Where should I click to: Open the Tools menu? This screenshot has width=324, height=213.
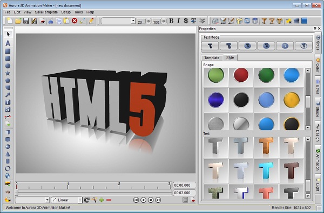(x=78, y=12)
